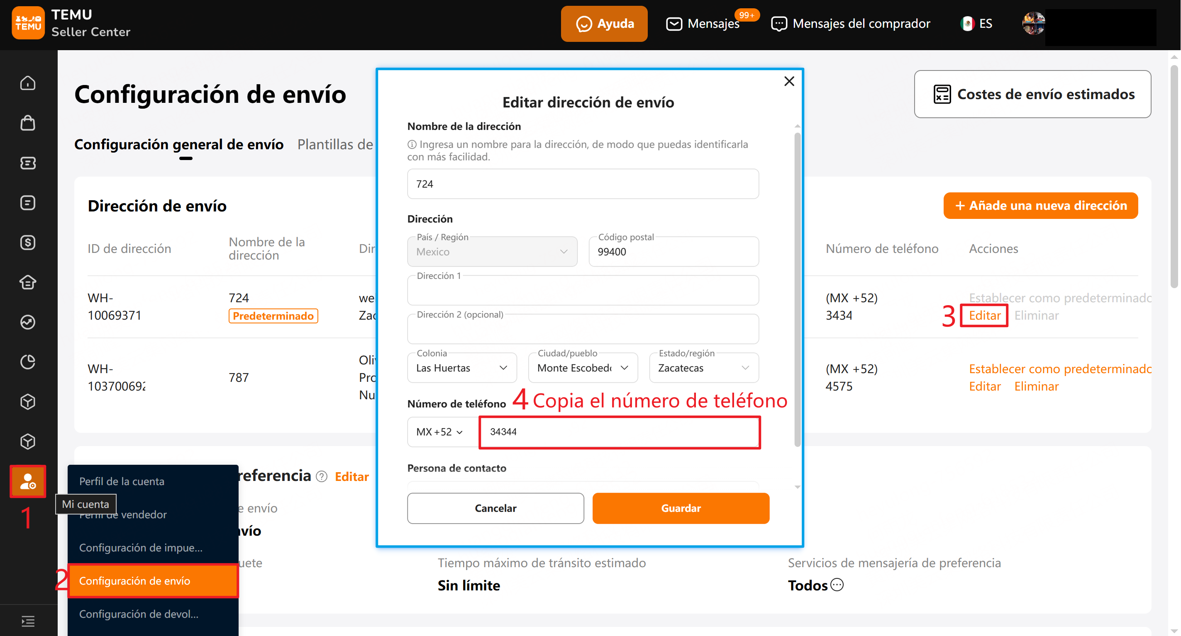Collapse the sidebar with the bottom menu icon
Viewport: 1181px width, 636px height.
point(28,621)
